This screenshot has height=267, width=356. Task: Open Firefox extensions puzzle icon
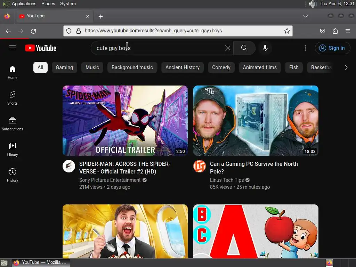[x=335, y=31]
